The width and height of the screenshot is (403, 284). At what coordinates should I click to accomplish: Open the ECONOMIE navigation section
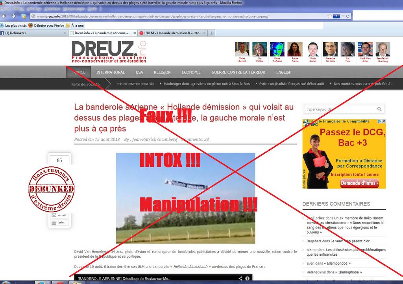pyautogui.click(x=191, y=72)
